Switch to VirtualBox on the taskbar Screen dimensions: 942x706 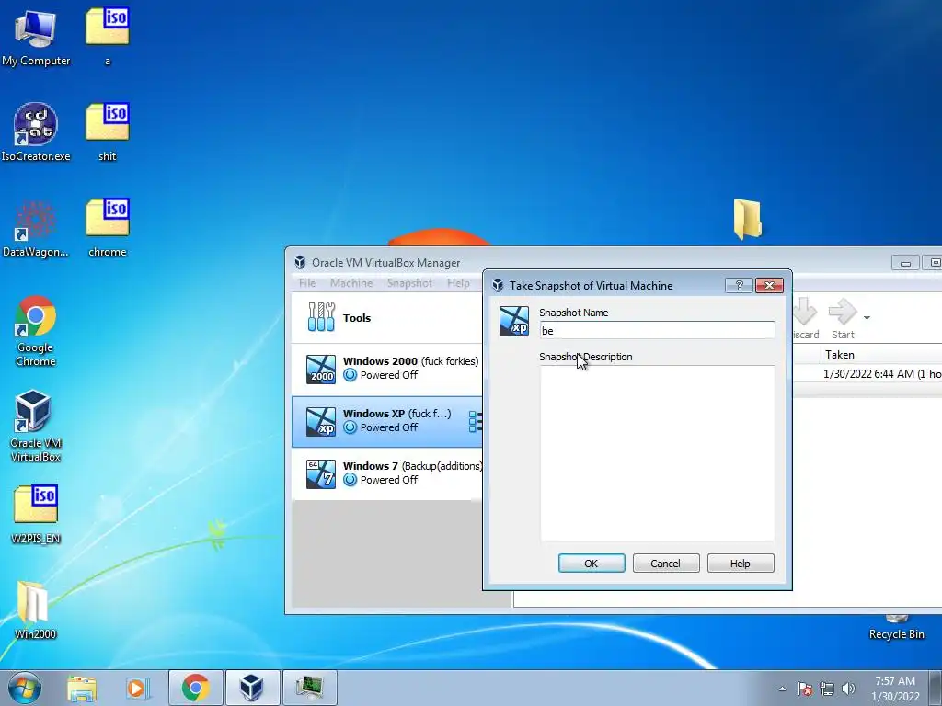tap(252, 688)
